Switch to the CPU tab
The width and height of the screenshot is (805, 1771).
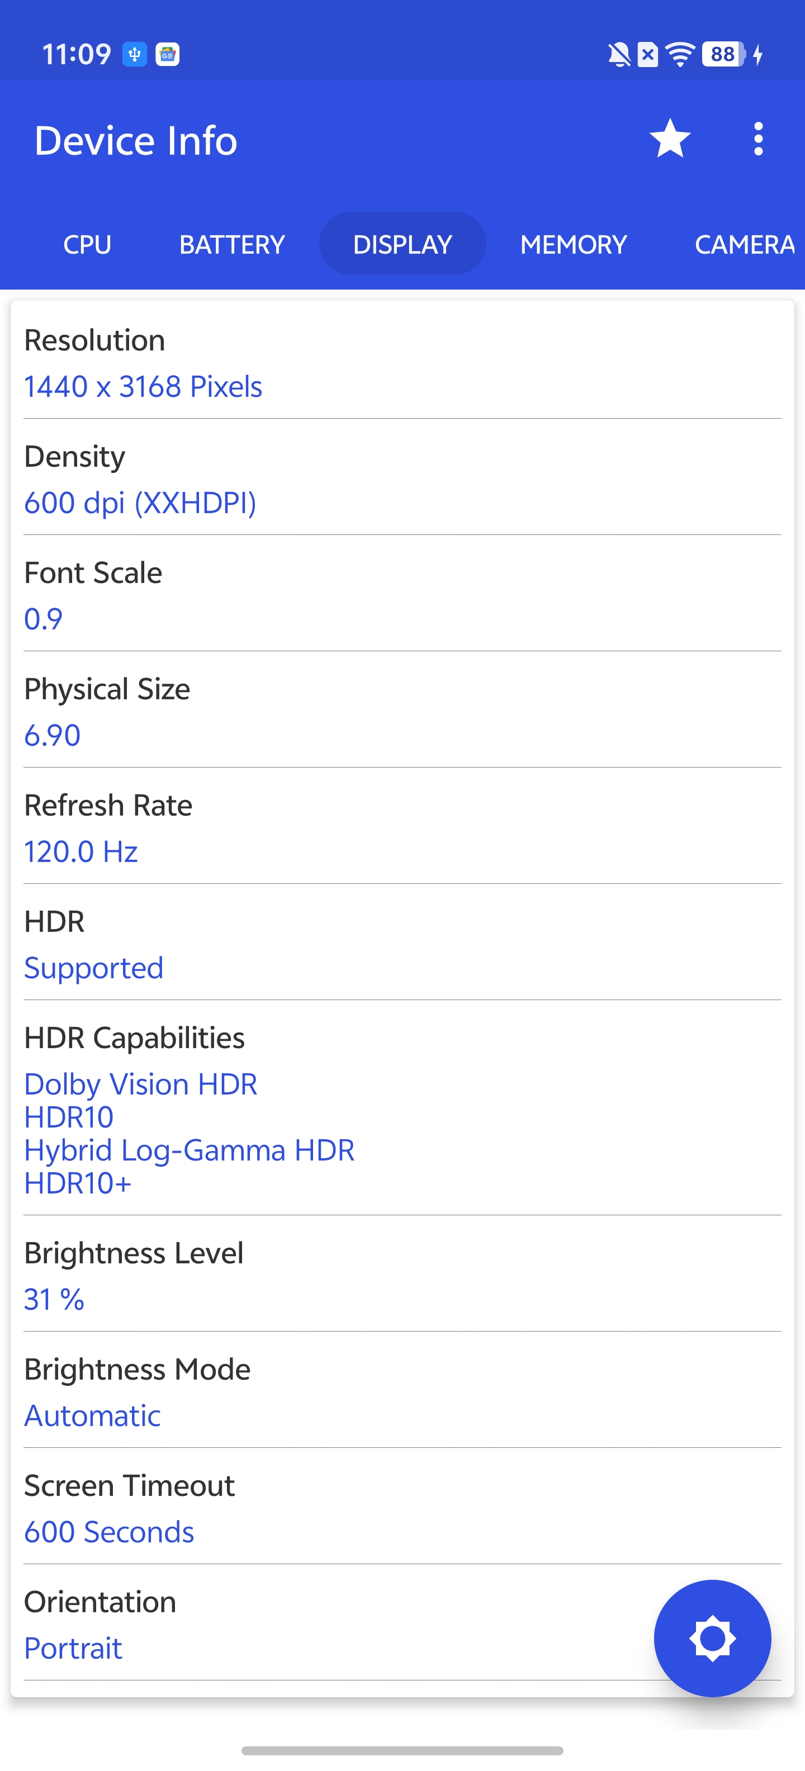pyautogui.click(x=87, y=245)
